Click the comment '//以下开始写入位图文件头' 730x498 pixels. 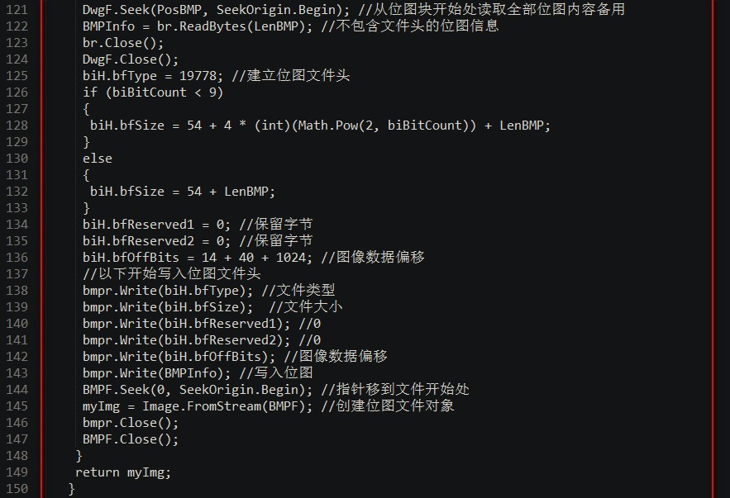[171, 274]
